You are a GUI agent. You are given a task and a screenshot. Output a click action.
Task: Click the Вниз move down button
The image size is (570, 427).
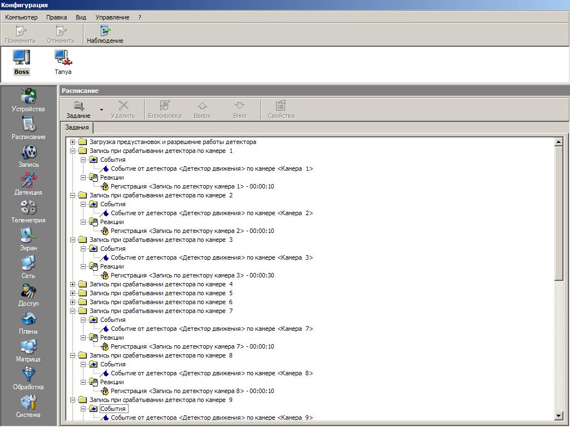click(x=239, y=110)
